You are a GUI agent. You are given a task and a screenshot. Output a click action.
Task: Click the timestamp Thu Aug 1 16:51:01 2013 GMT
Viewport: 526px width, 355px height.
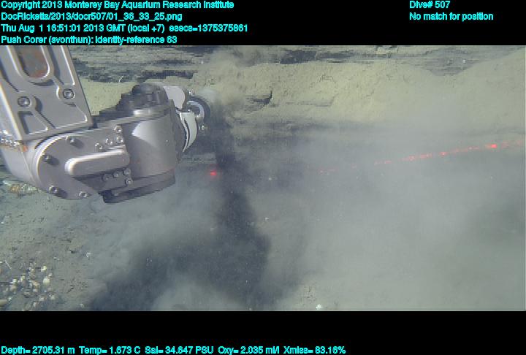(x=63, y=28)
